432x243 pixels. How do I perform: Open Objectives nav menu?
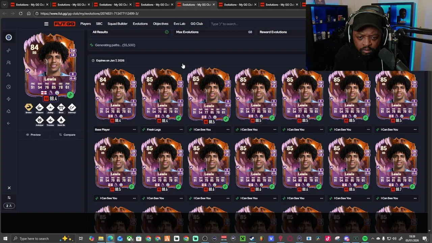tap(161, 24)
